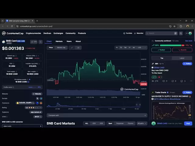Open the Website link button
The height and width of the screenshot is (146, 195).
coord(37,94)
